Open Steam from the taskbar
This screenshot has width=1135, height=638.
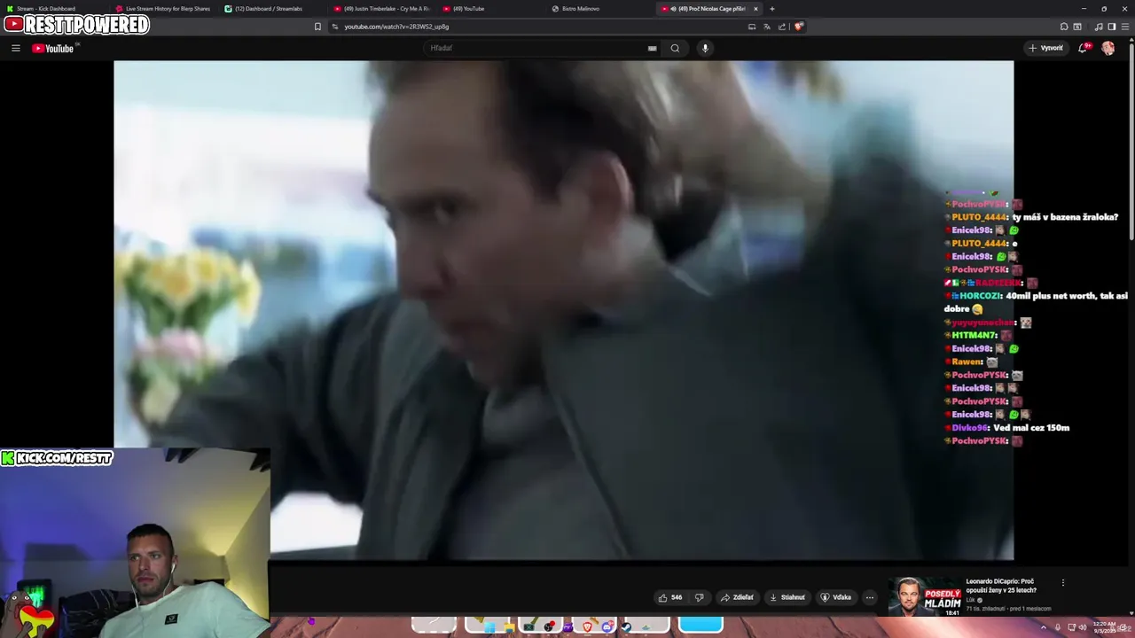pyautogui.click(x=626, y=627)
